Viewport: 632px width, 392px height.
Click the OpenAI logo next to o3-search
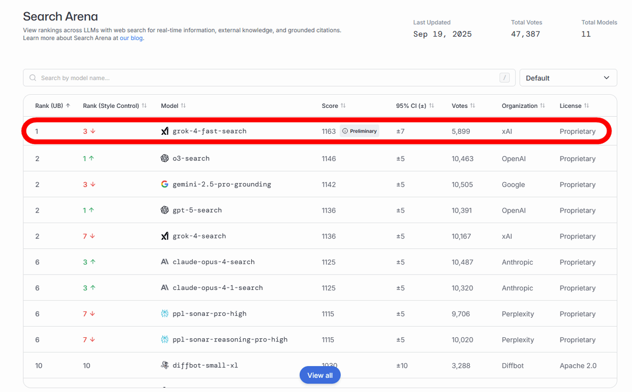pos(165,158)
